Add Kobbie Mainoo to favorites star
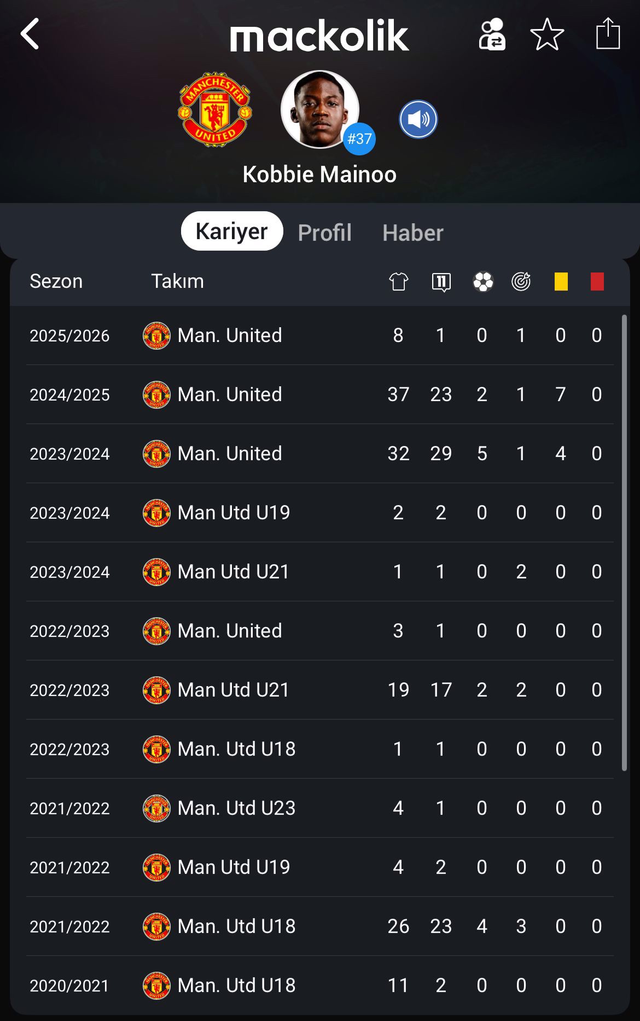This screenshot has width=640, height=1021. [547, 35]
